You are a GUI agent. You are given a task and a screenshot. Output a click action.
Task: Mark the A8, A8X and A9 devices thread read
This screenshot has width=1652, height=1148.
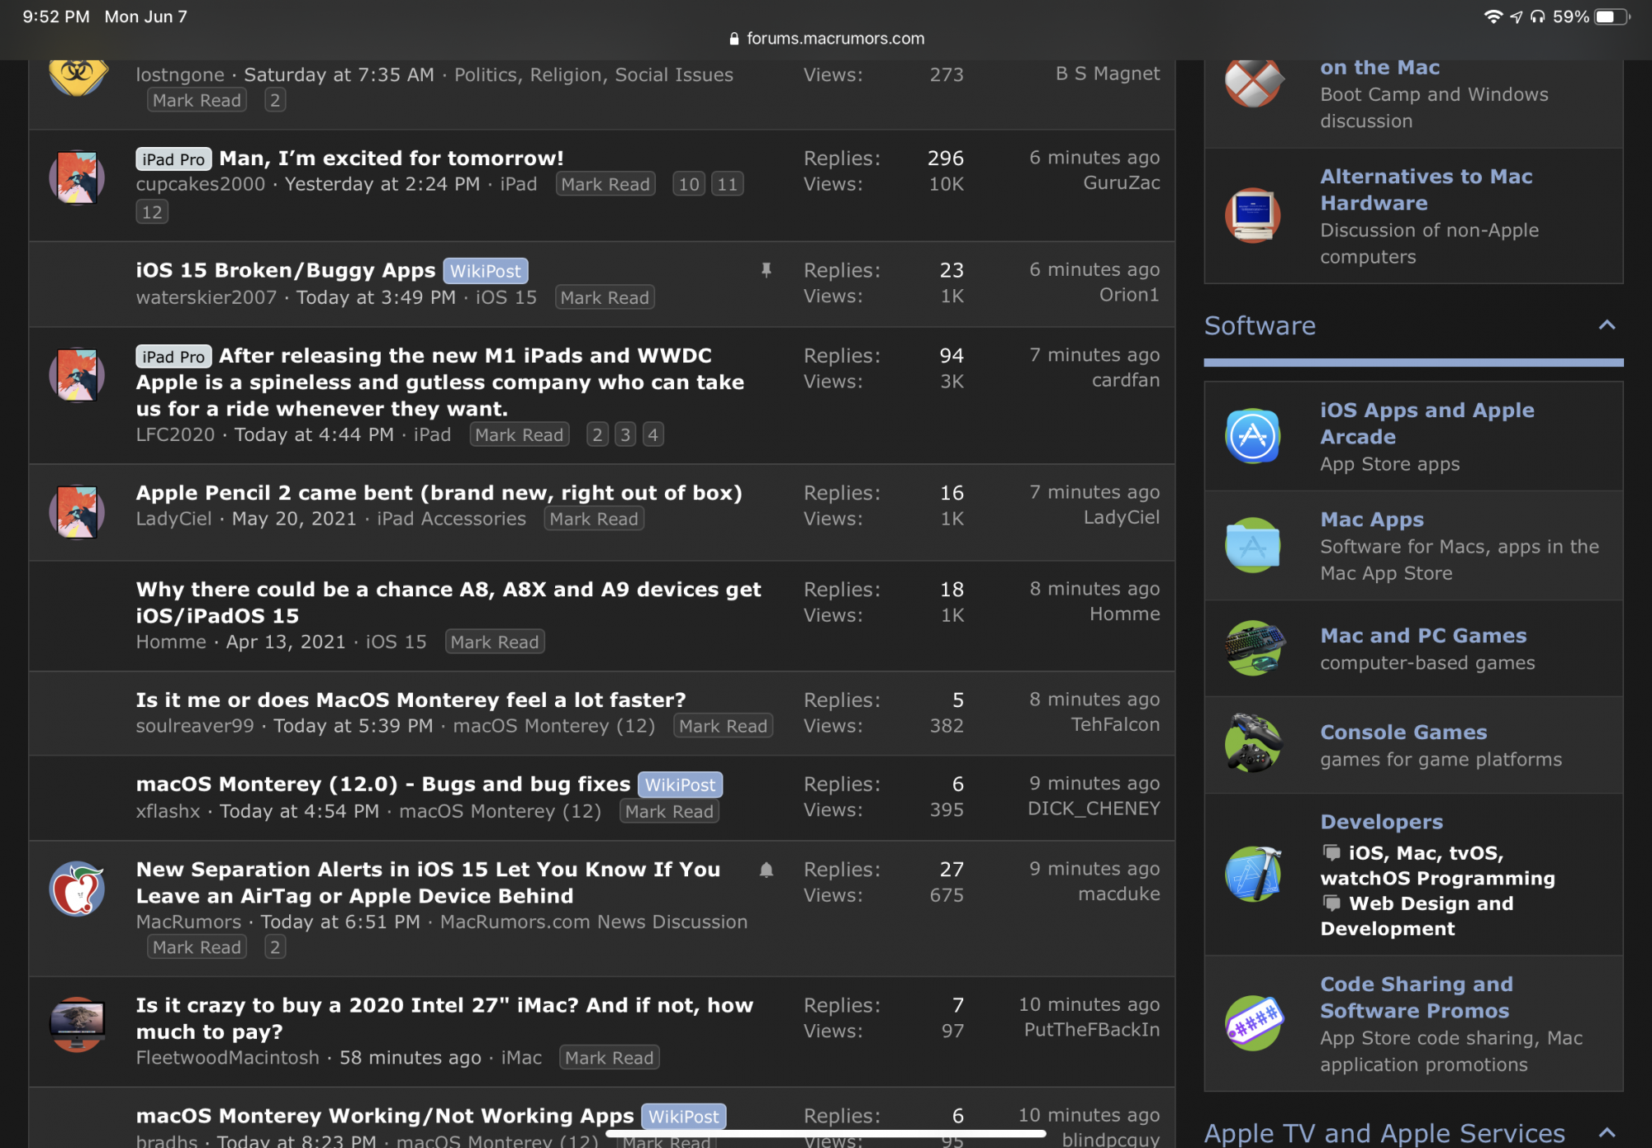[x=495, y=642]
